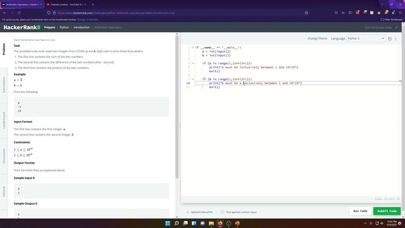The image size is (405, 228).
Task: Show hidden system tray icons
Action: 365,224
